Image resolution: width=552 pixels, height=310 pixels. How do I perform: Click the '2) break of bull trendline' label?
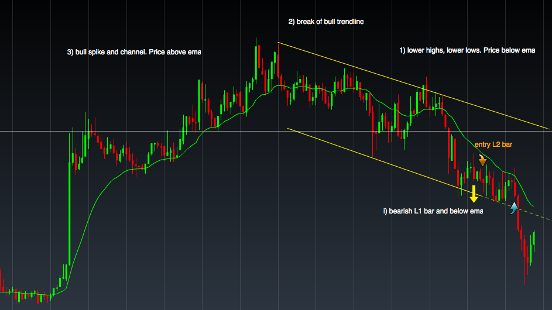[326, 22]
